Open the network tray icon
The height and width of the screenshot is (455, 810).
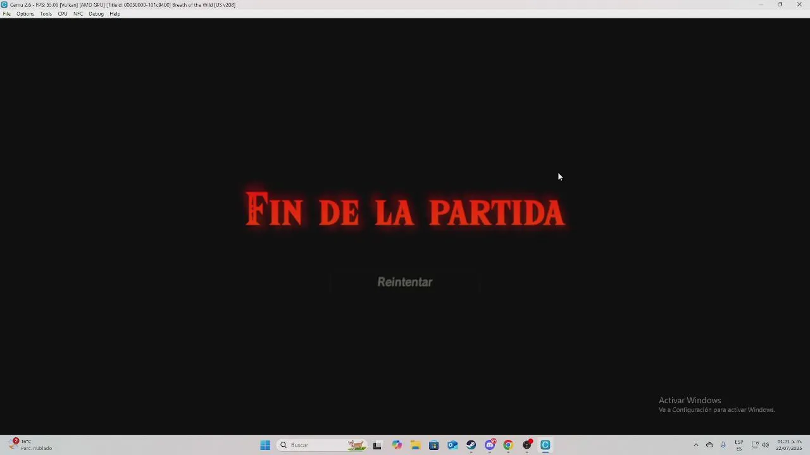[754, 445]
